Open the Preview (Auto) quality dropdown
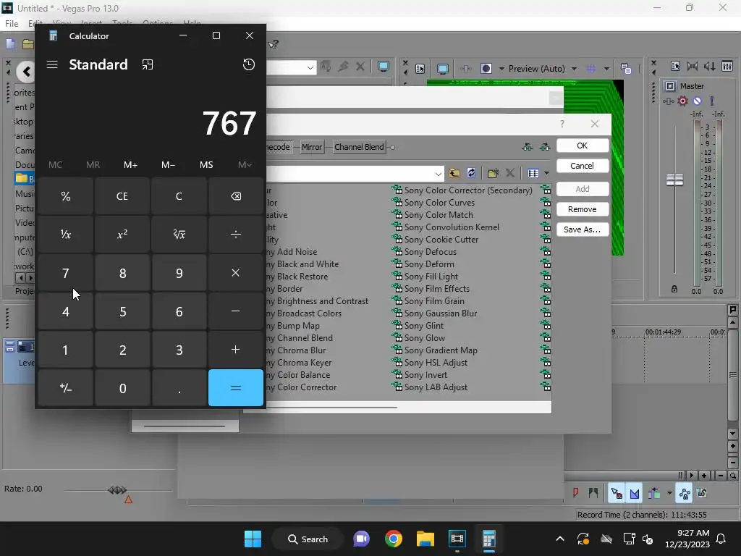The height and width of the screenshot is (556, 741). pyautogui.click(x=574, y=69)
